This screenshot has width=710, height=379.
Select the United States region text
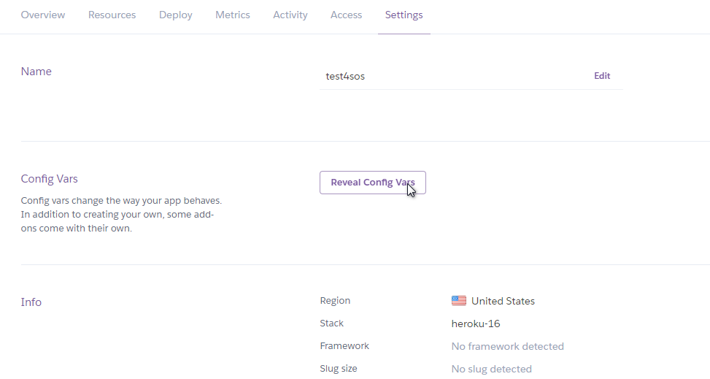pyautogui.click(x=503, y=301)
